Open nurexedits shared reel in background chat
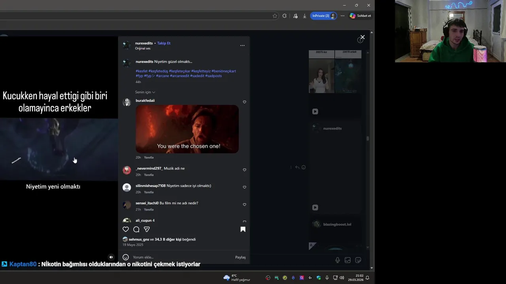The width and height of the screenshot is (506, 284). point(335,167)
